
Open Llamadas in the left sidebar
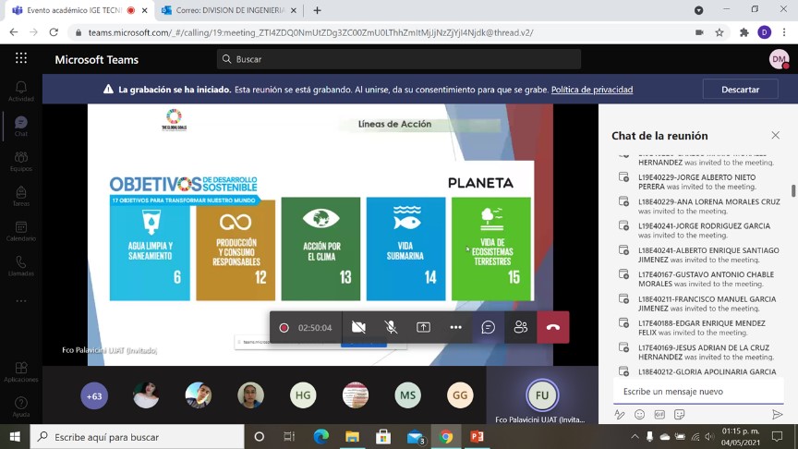tap(21, 266)
